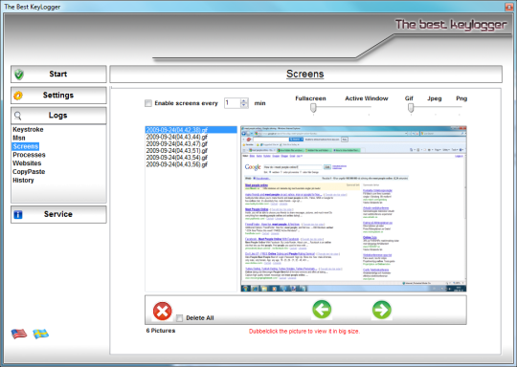517x367 pixels.
Task: Click the magnifier Logs icon
Action: [x=18, y=116]
